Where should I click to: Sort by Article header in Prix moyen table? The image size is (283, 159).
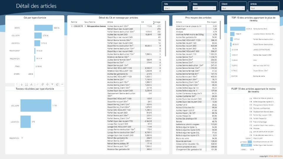click(x=179, y=22)
